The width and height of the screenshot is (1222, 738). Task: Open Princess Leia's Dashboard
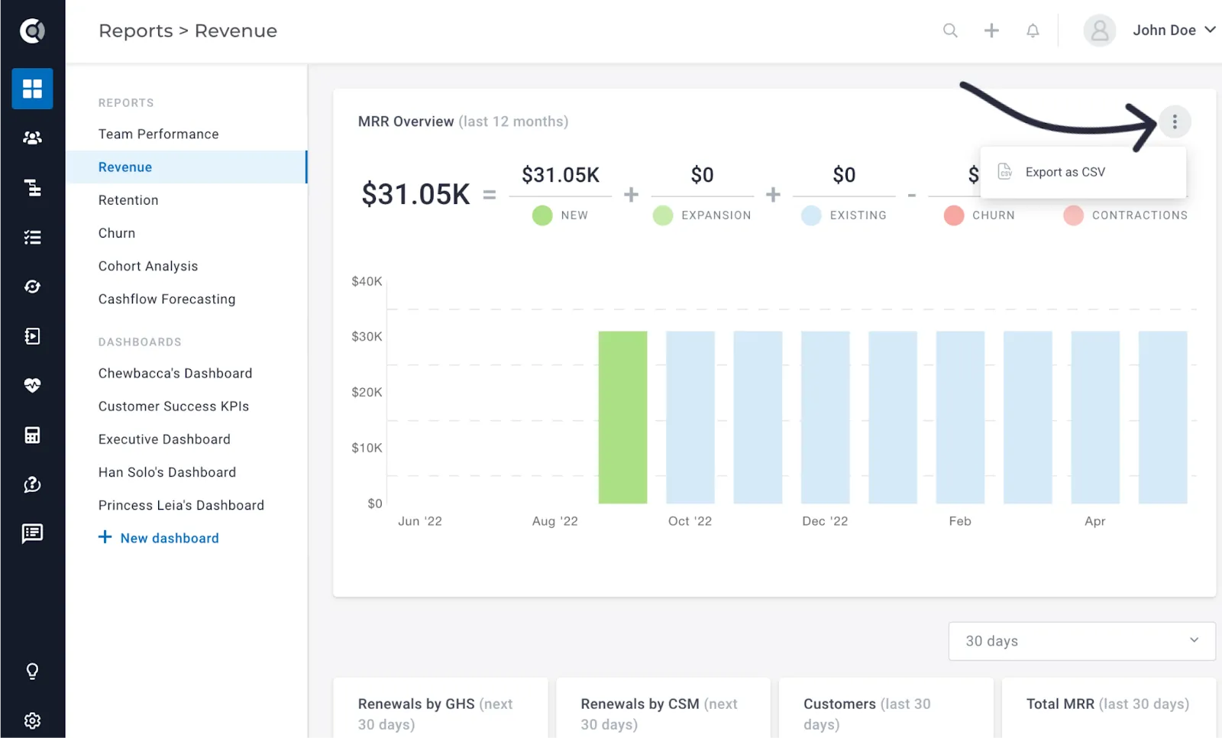tap(181, 505)
